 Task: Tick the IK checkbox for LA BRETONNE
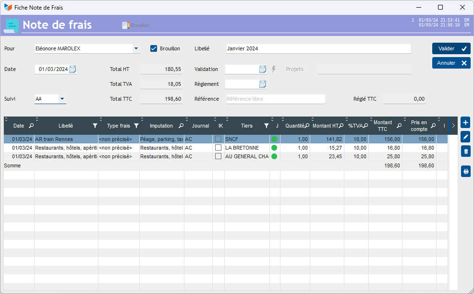tap(218, 148)
